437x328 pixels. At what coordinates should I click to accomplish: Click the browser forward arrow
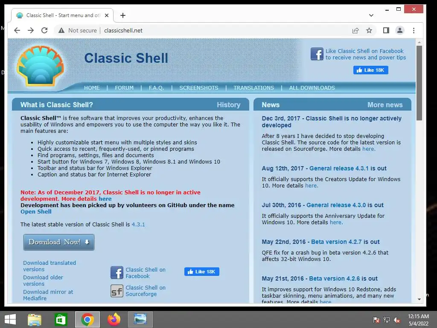pos(31,30)
